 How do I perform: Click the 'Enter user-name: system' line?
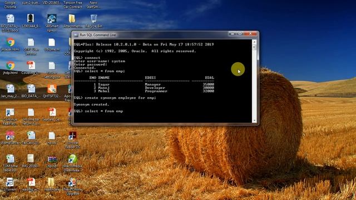(x=100, y=61)
